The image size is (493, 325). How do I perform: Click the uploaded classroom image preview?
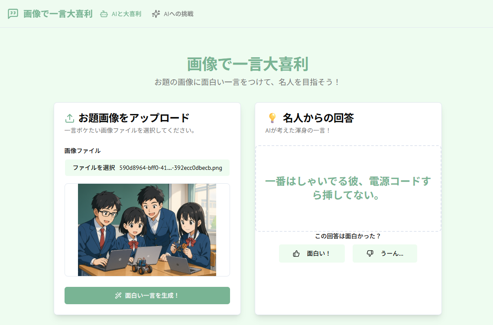coord(147,230)
